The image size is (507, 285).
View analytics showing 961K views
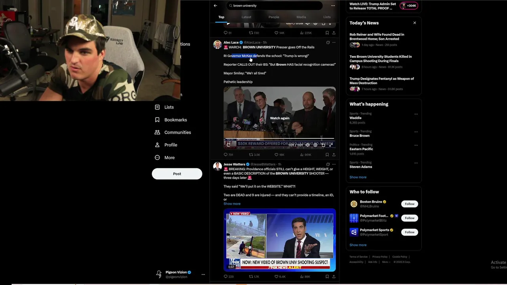click(x=306, y=155)
